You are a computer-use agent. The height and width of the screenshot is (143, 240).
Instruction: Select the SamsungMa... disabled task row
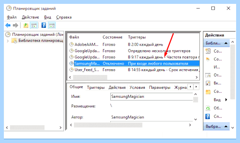pos(134,63)
